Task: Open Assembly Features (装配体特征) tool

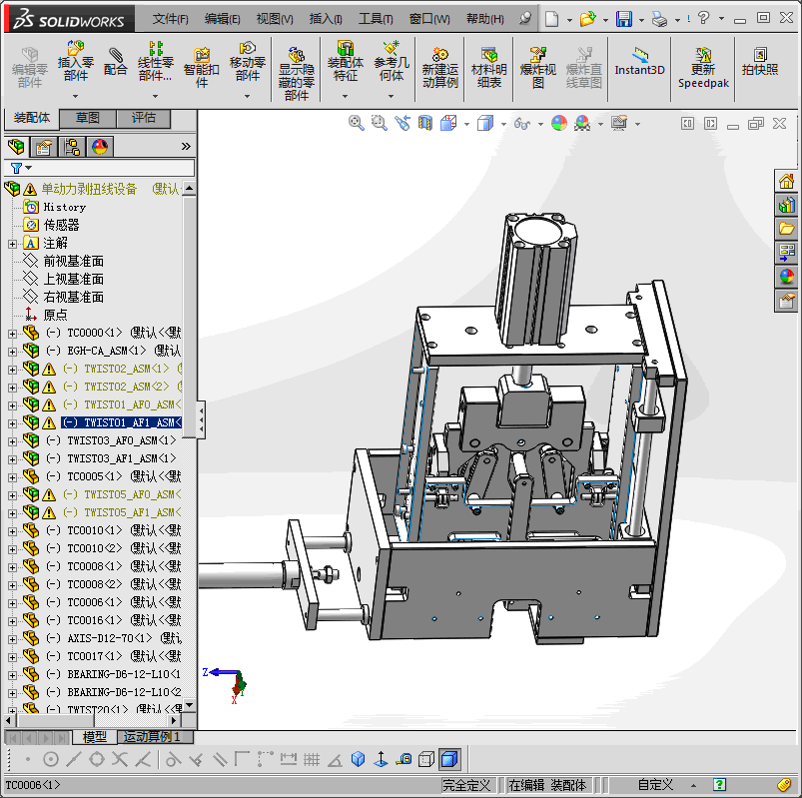Action: click(346, 61)
